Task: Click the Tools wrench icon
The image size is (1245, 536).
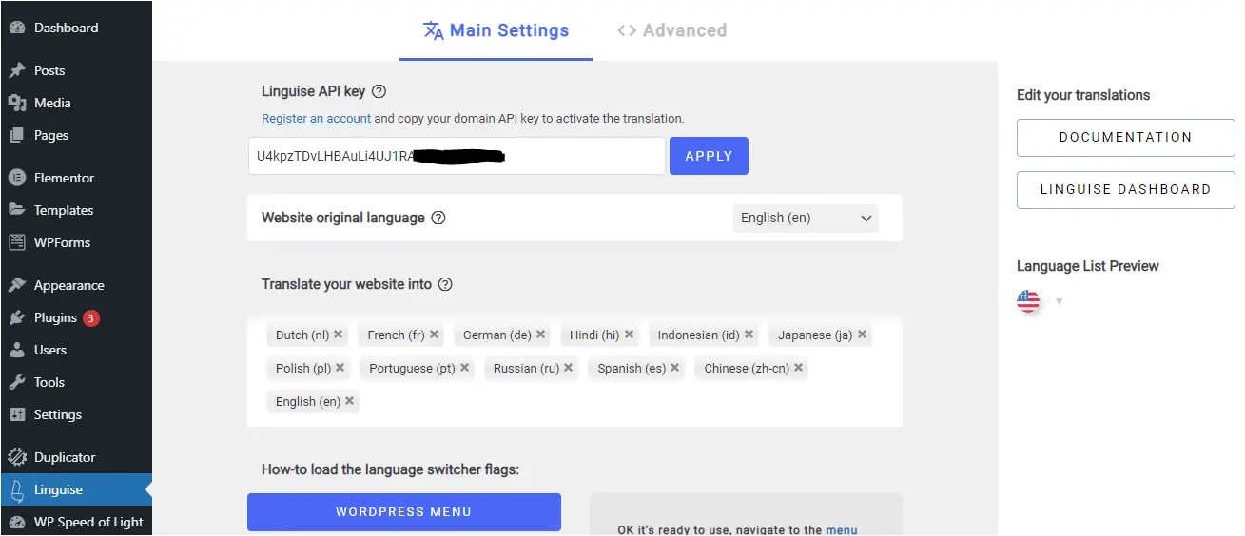Action: [16, 382]
